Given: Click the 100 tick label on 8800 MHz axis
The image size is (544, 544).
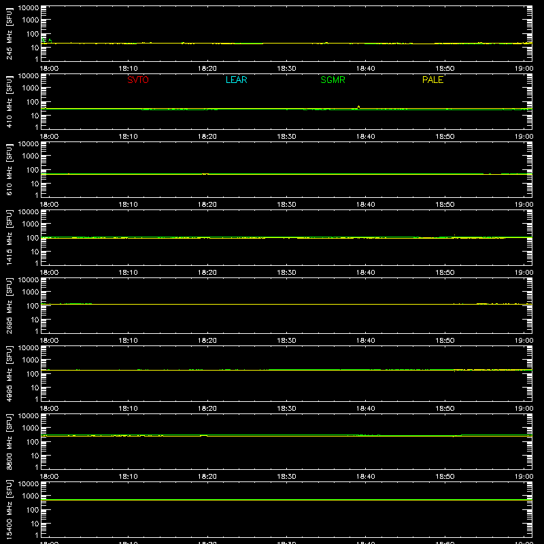Looking at the screenshot, I should tap(33, 442).
